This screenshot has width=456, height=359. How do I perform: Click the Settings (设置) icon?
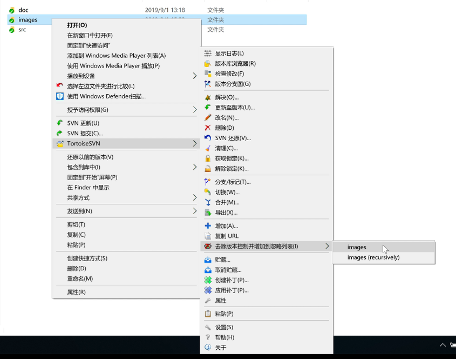point(208,327)
